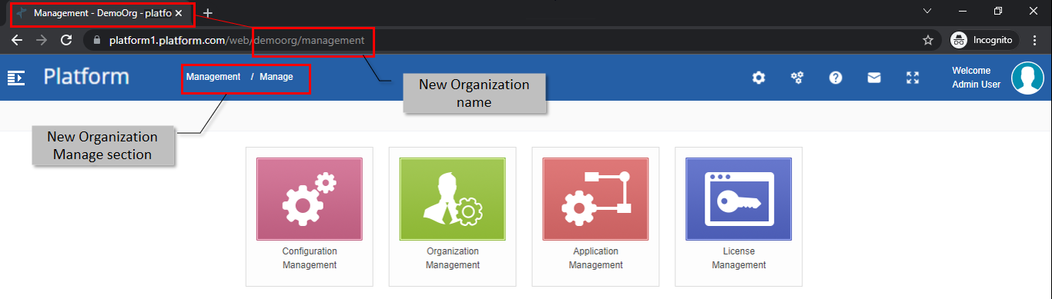Open the Organization Management tile icon
This screenshot has height=299, width=1052.
[452, 199]
